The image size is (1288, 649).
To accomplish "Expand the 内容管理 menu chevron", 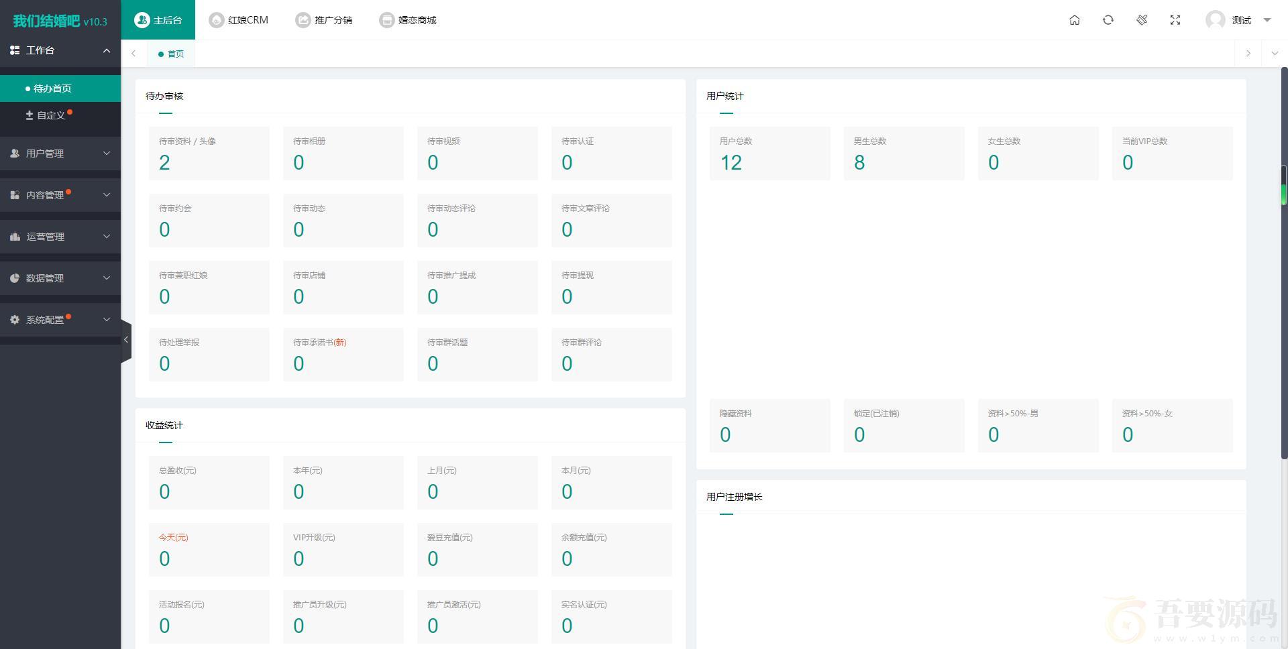I will pyautogui.click(x=107, y=195).
